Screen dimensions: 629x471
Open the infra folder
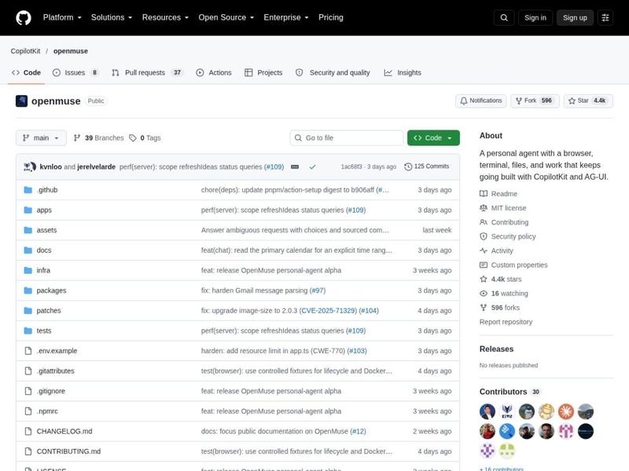[43, 270]
